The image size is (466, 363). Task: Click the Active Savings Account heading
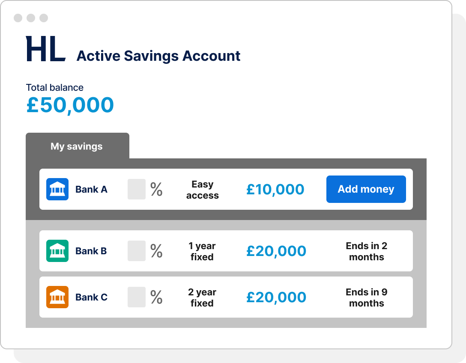click(x=158, y=56)
